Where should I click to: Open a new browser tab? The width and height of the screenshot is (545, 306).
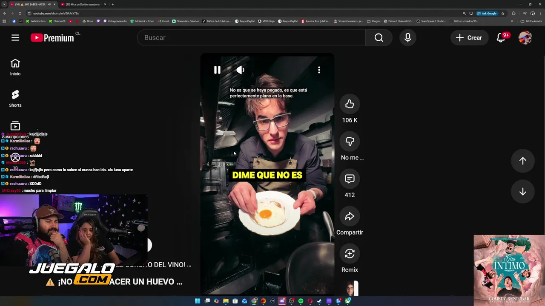(x=112, y=4)
